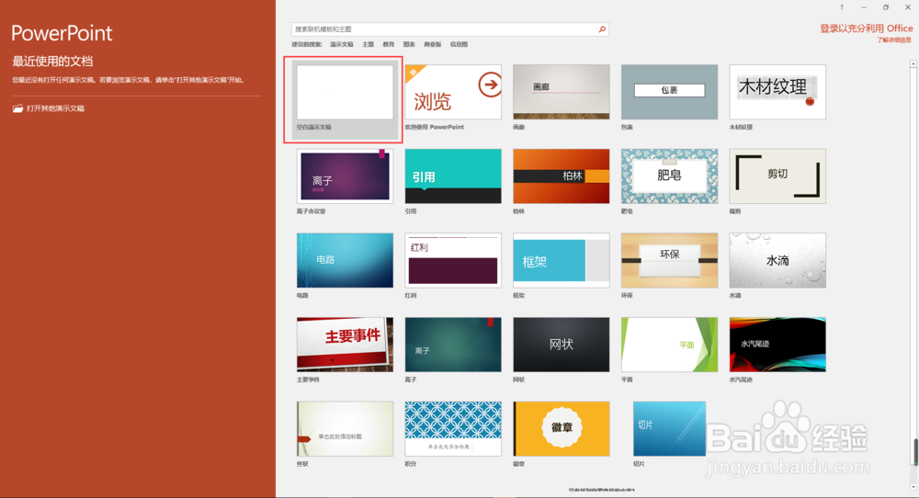This screenshot has height=498, width=919.
Task: Open other presentations (打开其他演示文稿)
Action: pyautogui.click(x=49, y=108)
